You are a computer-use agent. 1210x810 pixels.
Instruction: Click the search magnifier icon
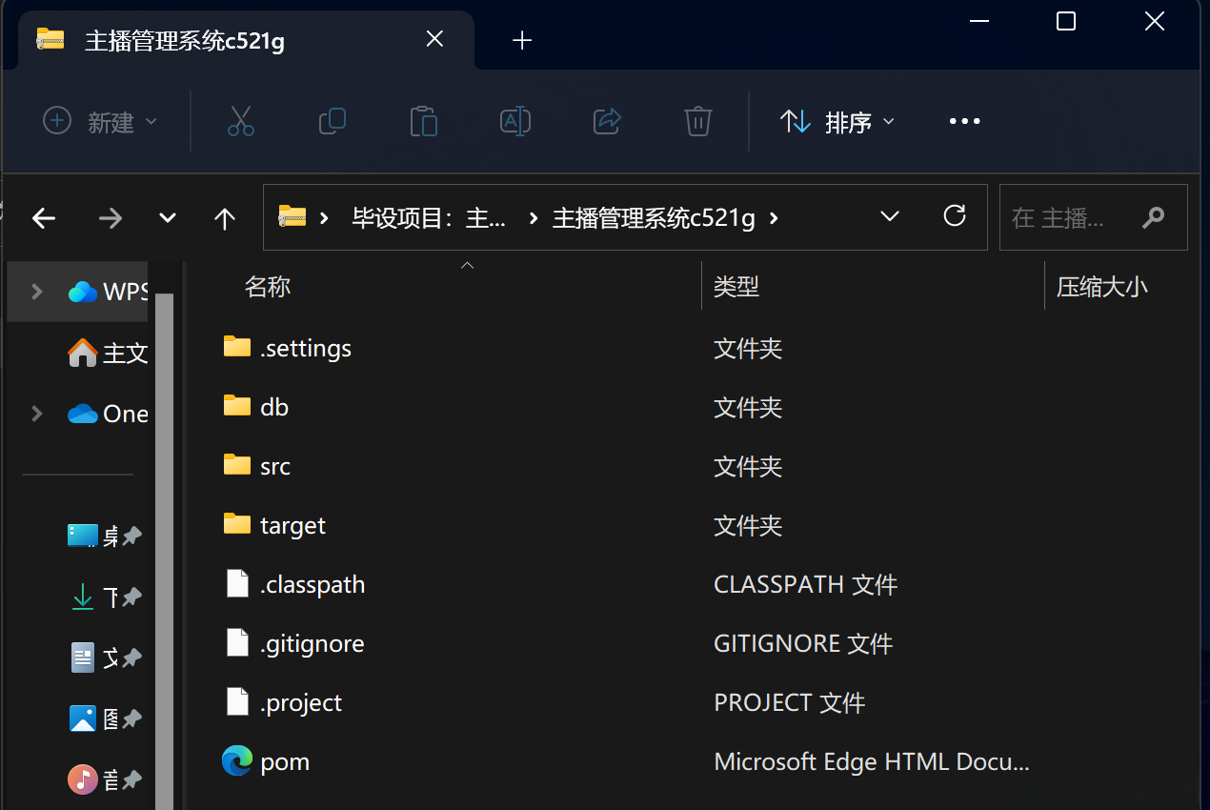1153,218
